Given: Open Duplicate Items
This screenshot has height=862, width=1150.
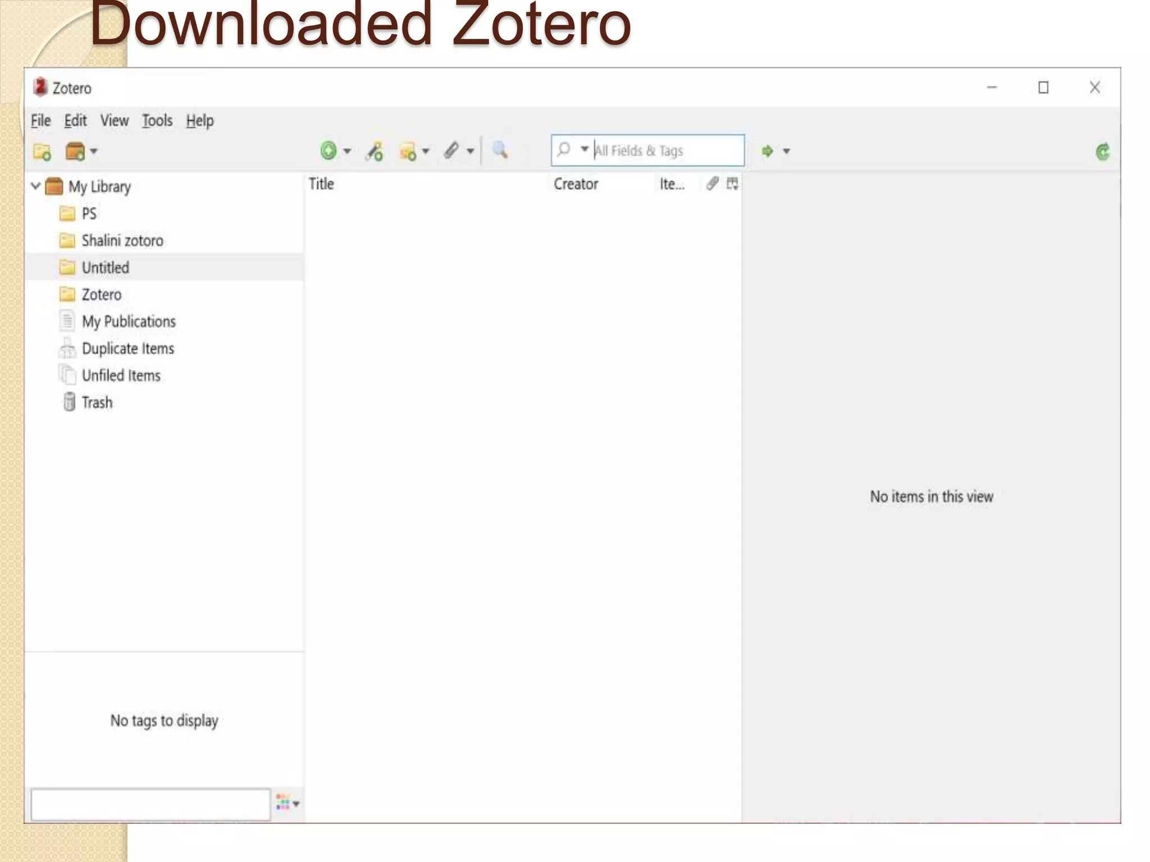Looking at the screenshot, I should pyautogui.click(x=128, y=349).
